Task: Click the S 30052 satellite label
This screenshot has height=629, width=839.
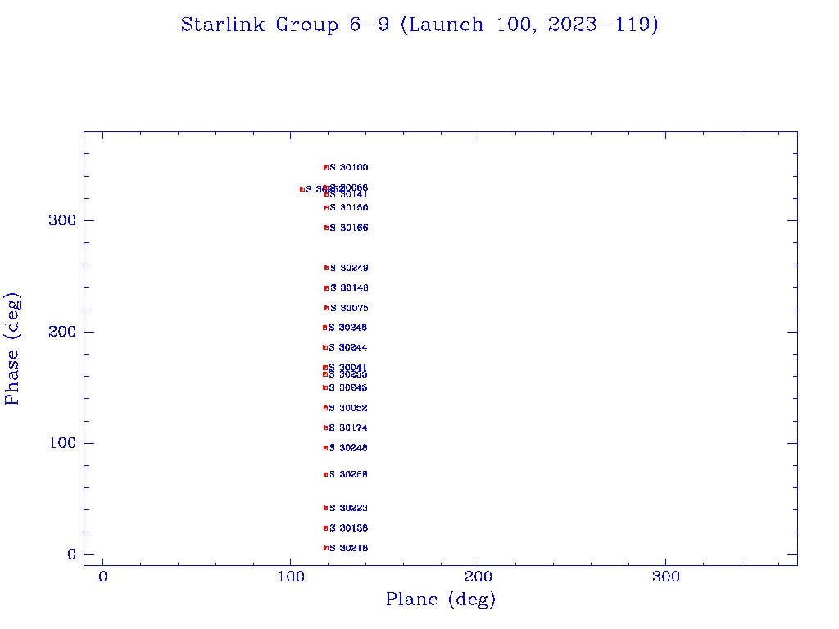Action: point(348,408)
